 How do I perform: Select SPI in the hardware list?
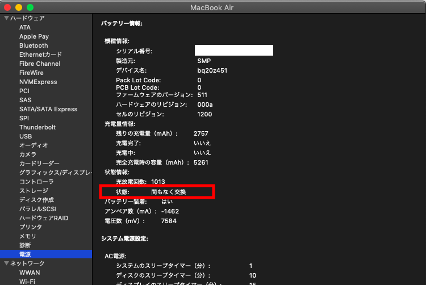(24, 118)
